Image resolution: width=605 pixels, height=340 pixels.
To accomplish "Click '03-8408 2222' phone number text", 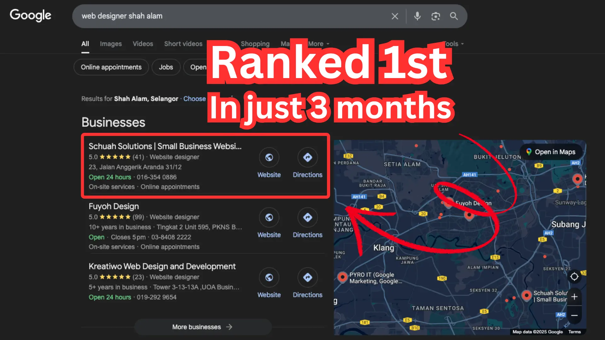I will point(171,237).
